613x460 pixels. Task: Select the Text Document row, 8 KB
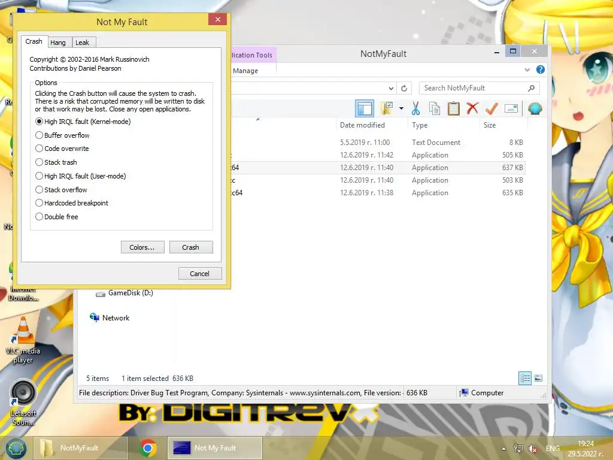[378, 143]
